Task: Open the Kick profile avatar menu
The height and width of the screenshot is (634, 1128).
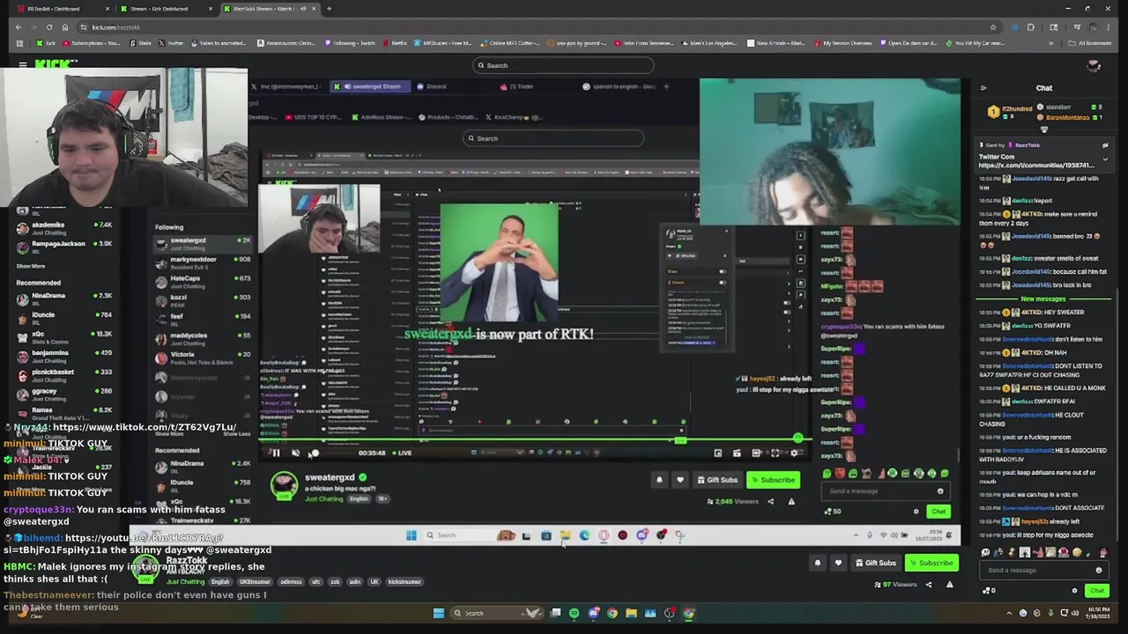Action: [1094, 65]
